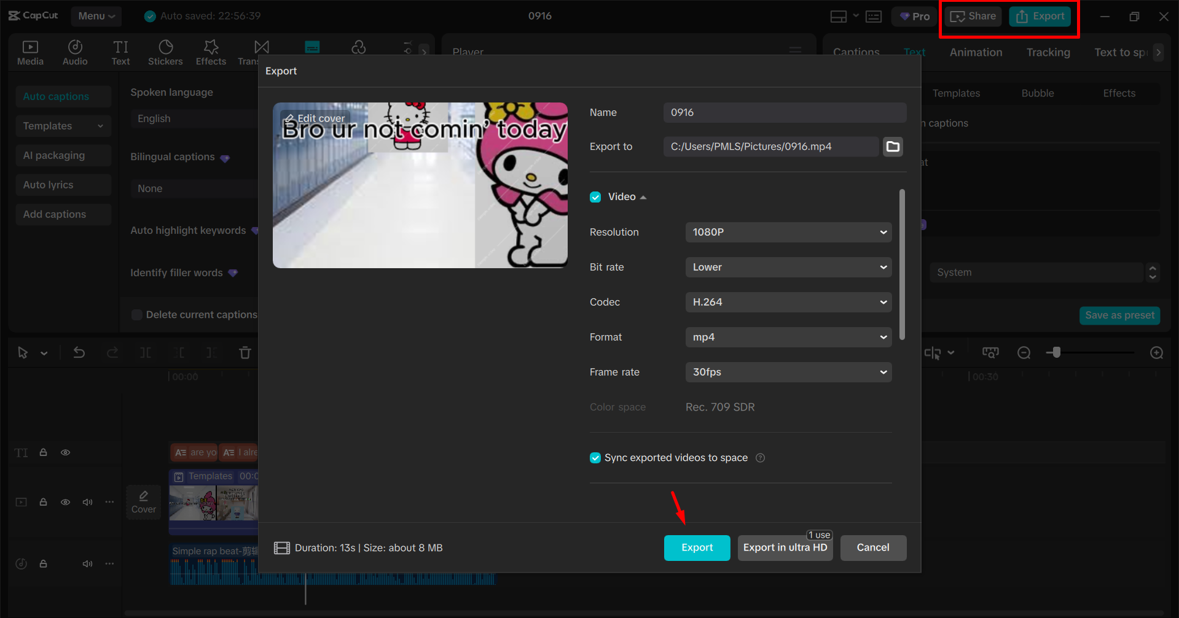Open the Resolution dropdown
Screen dimensions: 1179x618
(x=788, y=232)
